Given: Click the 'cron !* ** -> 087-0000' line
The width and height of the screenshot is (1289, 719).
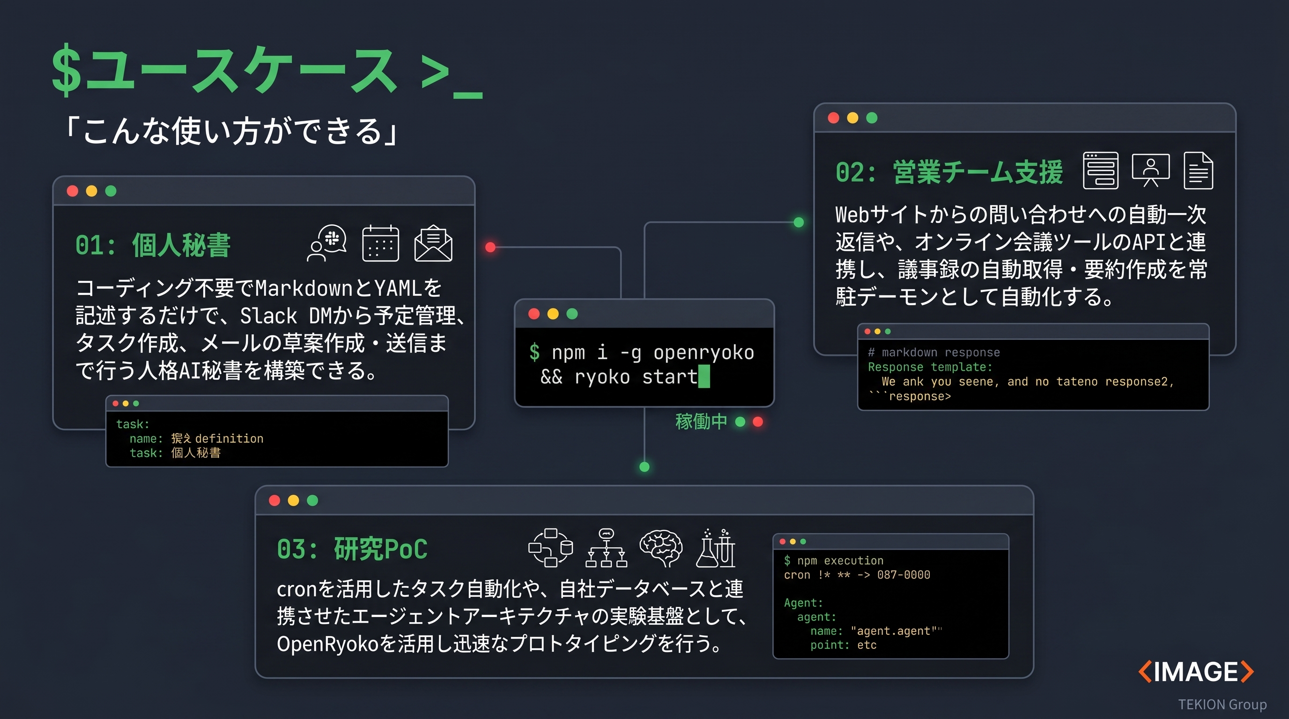Looking at the screenshot, I should pos(857,574).
